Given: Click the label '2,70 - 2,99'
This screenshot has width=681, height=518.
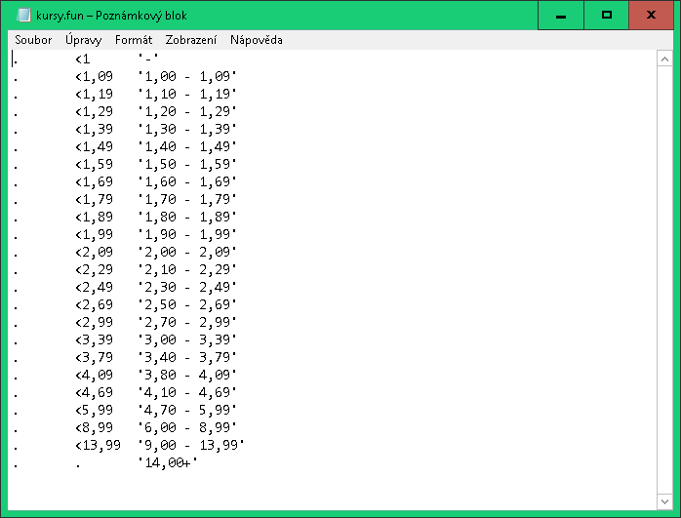Looking at the screenshot, I should click(x=187, y=323).
